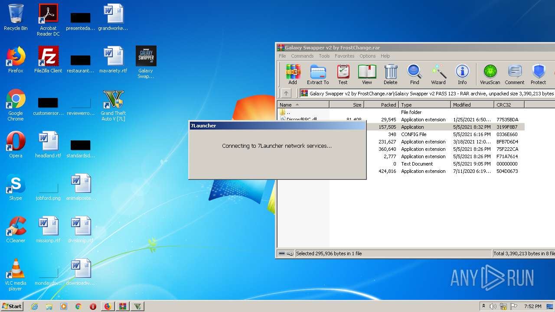This screenshot has height=312, width=555.
Task: Switch to WinRAR via its taskbar button
Action: click(122, 306)
